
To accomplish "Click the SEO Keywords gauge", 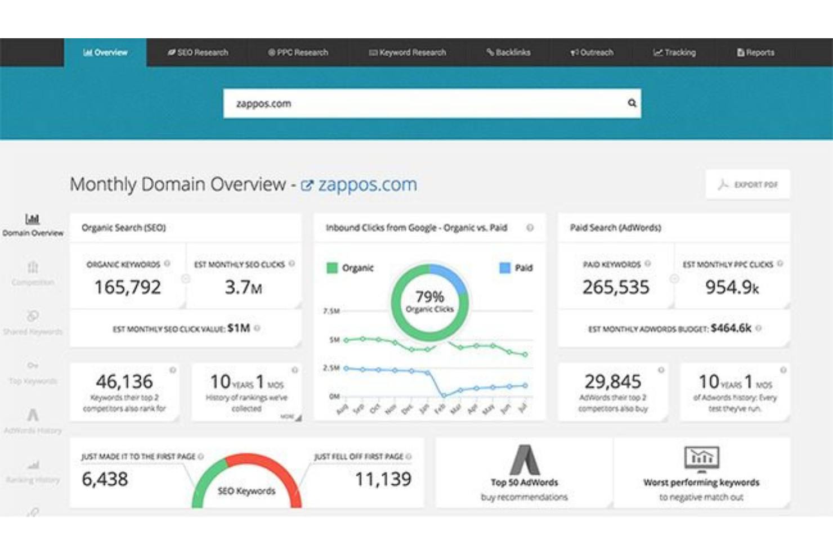I will [247, 481].
